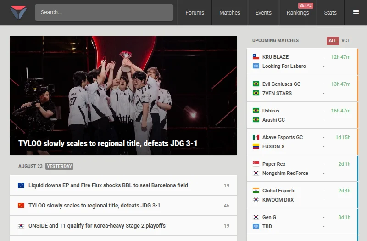The height and width of the screenshot is (241, 367).
Task: Click the 3d 1h countdown
Action: click(x=344, y=217)
